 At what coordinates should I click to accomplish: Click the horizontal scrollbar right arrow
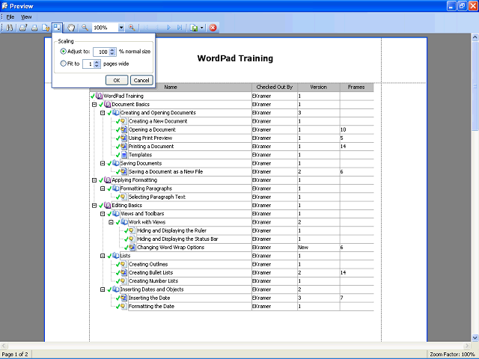pyautogui.click(x=467, y=346)
